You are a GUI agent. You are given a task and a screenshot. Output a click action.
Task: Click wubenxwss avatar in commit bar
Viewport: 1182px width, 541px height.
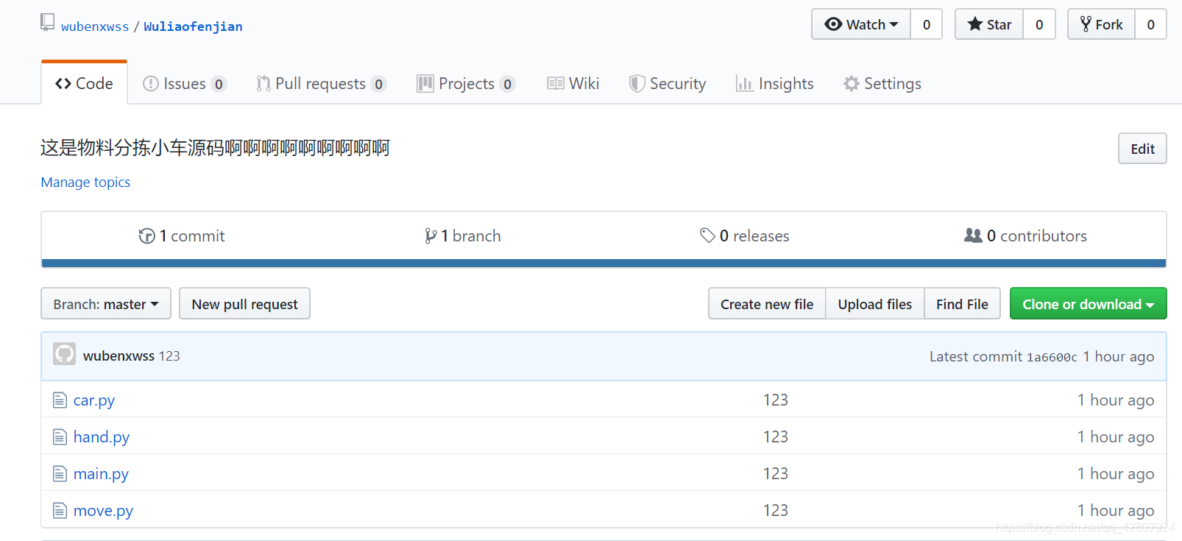coord(65,355)
